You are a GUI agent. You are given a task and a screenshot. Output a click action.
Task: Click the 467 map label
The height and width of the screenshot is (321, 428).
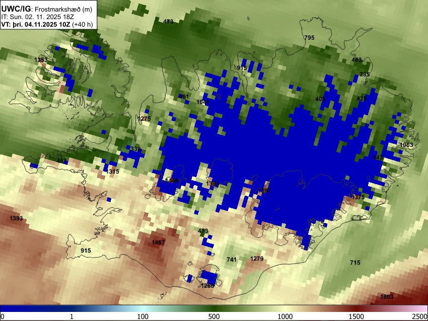pyautogui.click(x=61, y=161)
